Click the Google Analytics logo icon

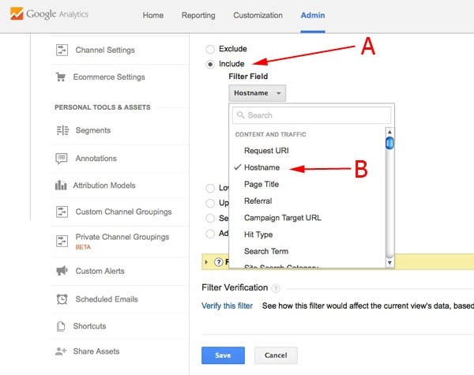17,14
